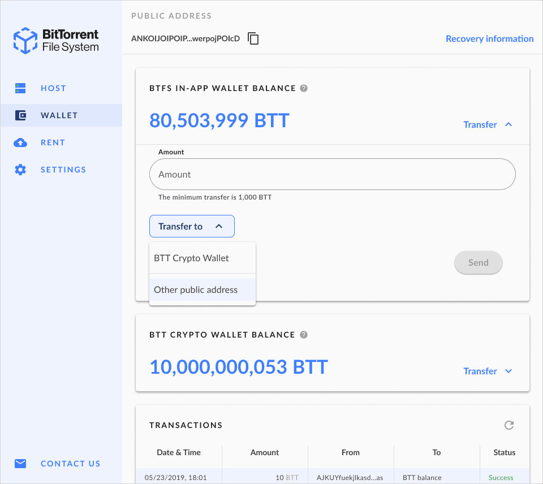
Task: Click the 10 BTT transaction amount
Action: point(287,478)
